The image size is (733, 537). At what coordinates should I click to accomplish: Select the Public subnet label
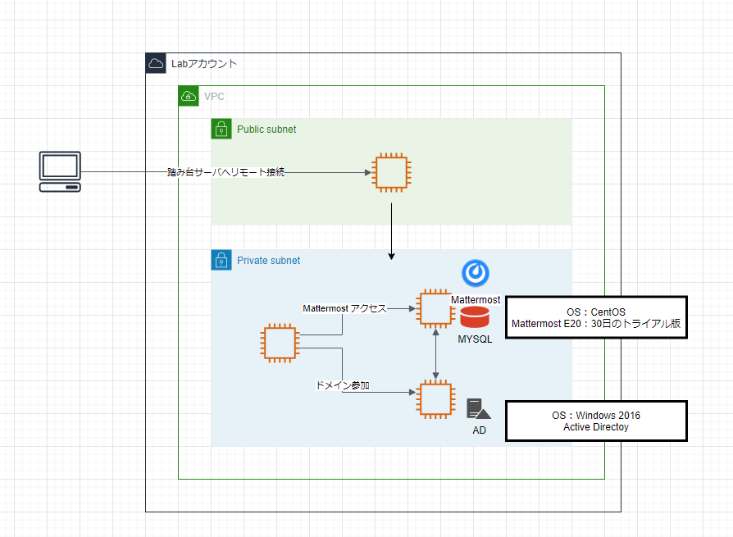(266, 130)
